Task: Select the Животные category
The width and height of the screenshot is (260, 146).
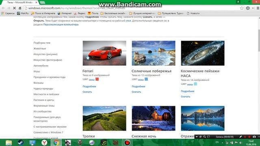Action: point(40,49)
